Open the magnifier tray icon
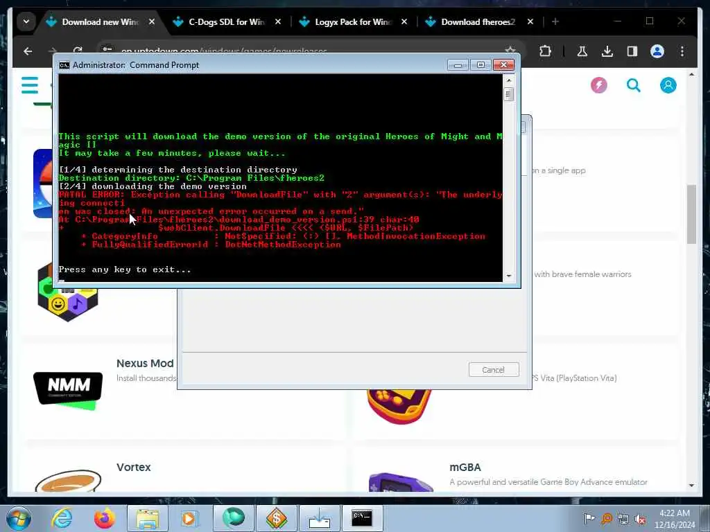This screenshot has height=532, width=710. (x=607, y=519)
